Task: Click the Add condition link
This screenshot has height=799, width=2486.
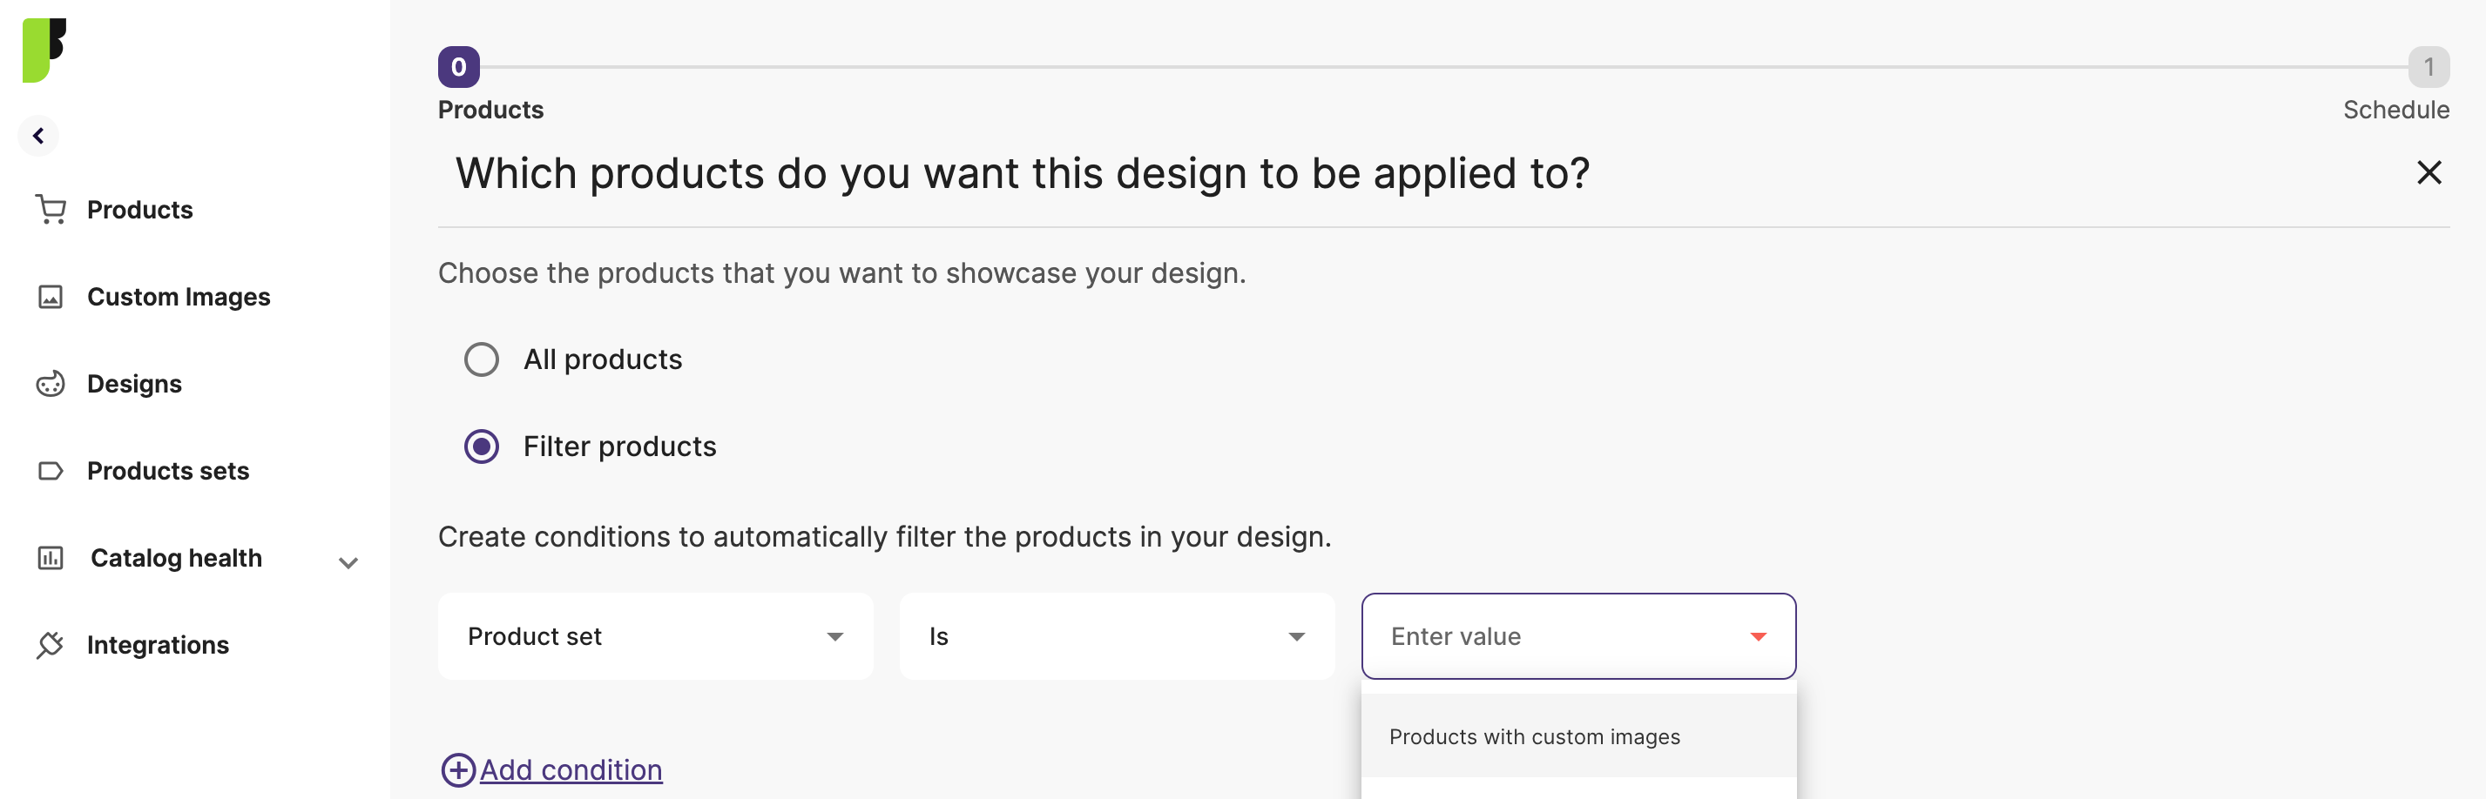Action: point(571,770)
